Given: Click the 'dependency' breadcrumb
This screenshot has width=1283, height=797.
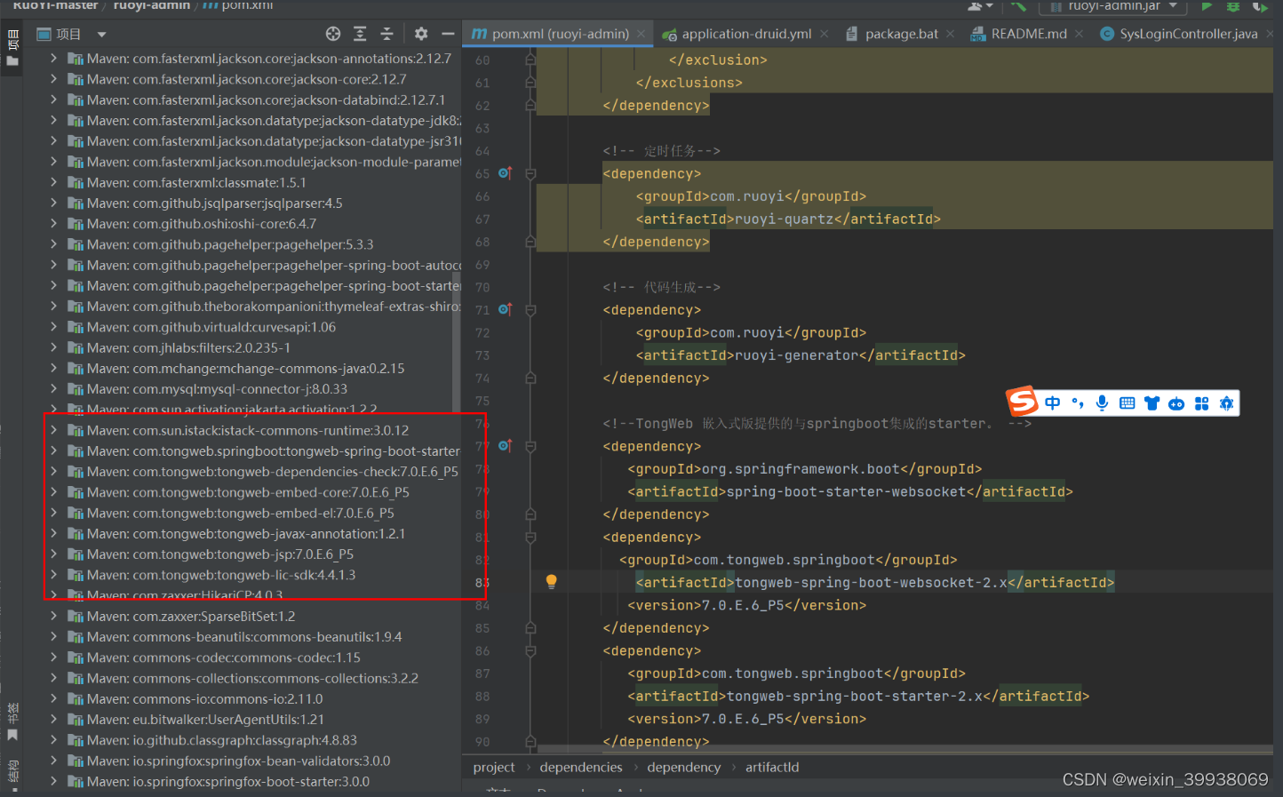Looking at the screenshot, I should click(684, 767).
